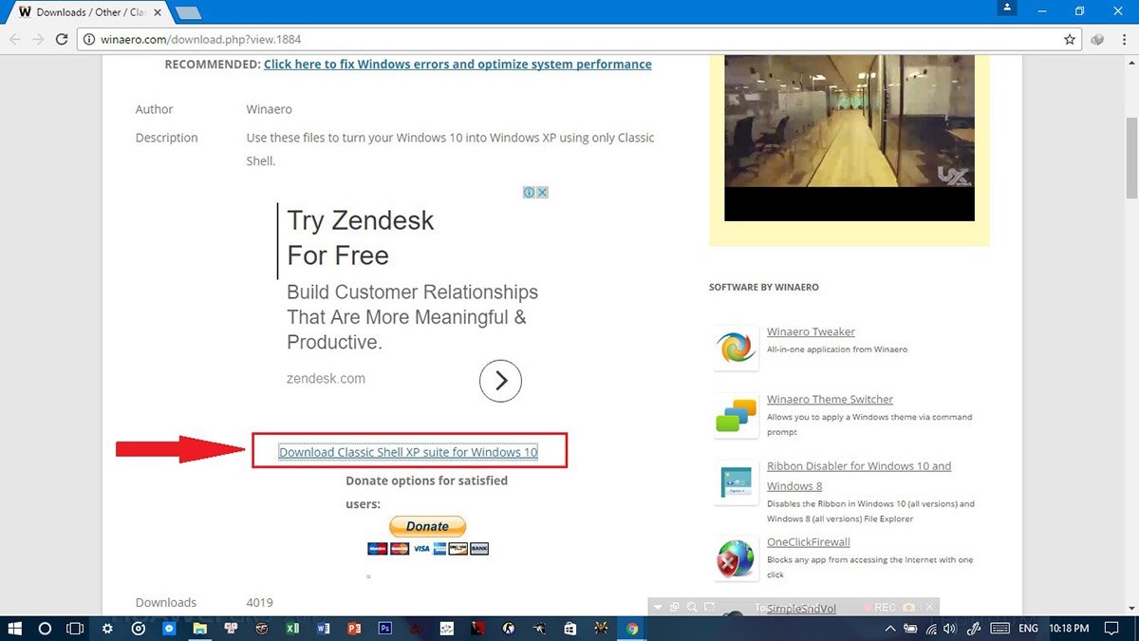
Task: Open volume control in system tray
Action: (950, 629)
